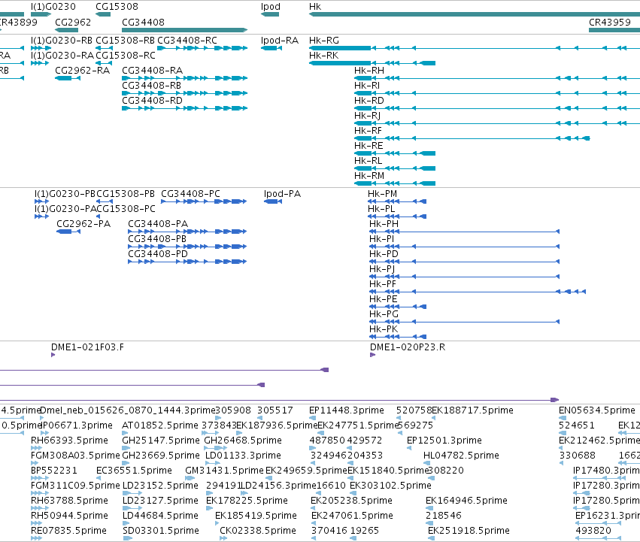The image size is (640, 542).
Task: Open transcript Hk-RM
Action: coord(369,176)
